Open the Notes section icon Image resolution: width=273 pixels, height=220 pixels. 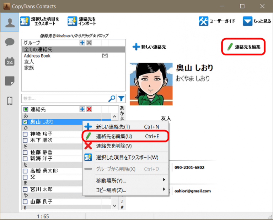point(10,81)
